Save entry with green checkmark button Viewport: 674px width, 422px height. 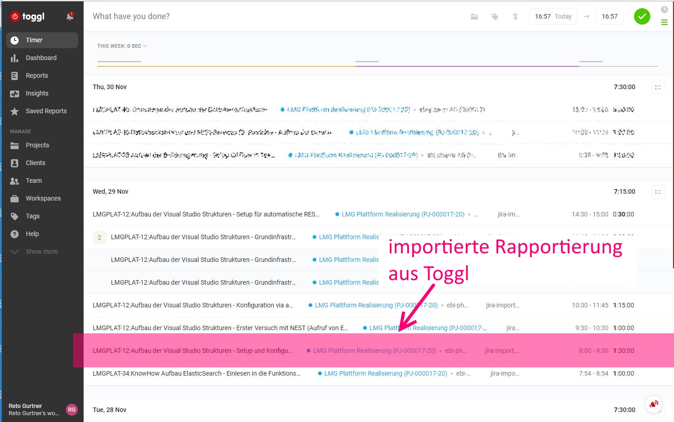tap(642, 16)
